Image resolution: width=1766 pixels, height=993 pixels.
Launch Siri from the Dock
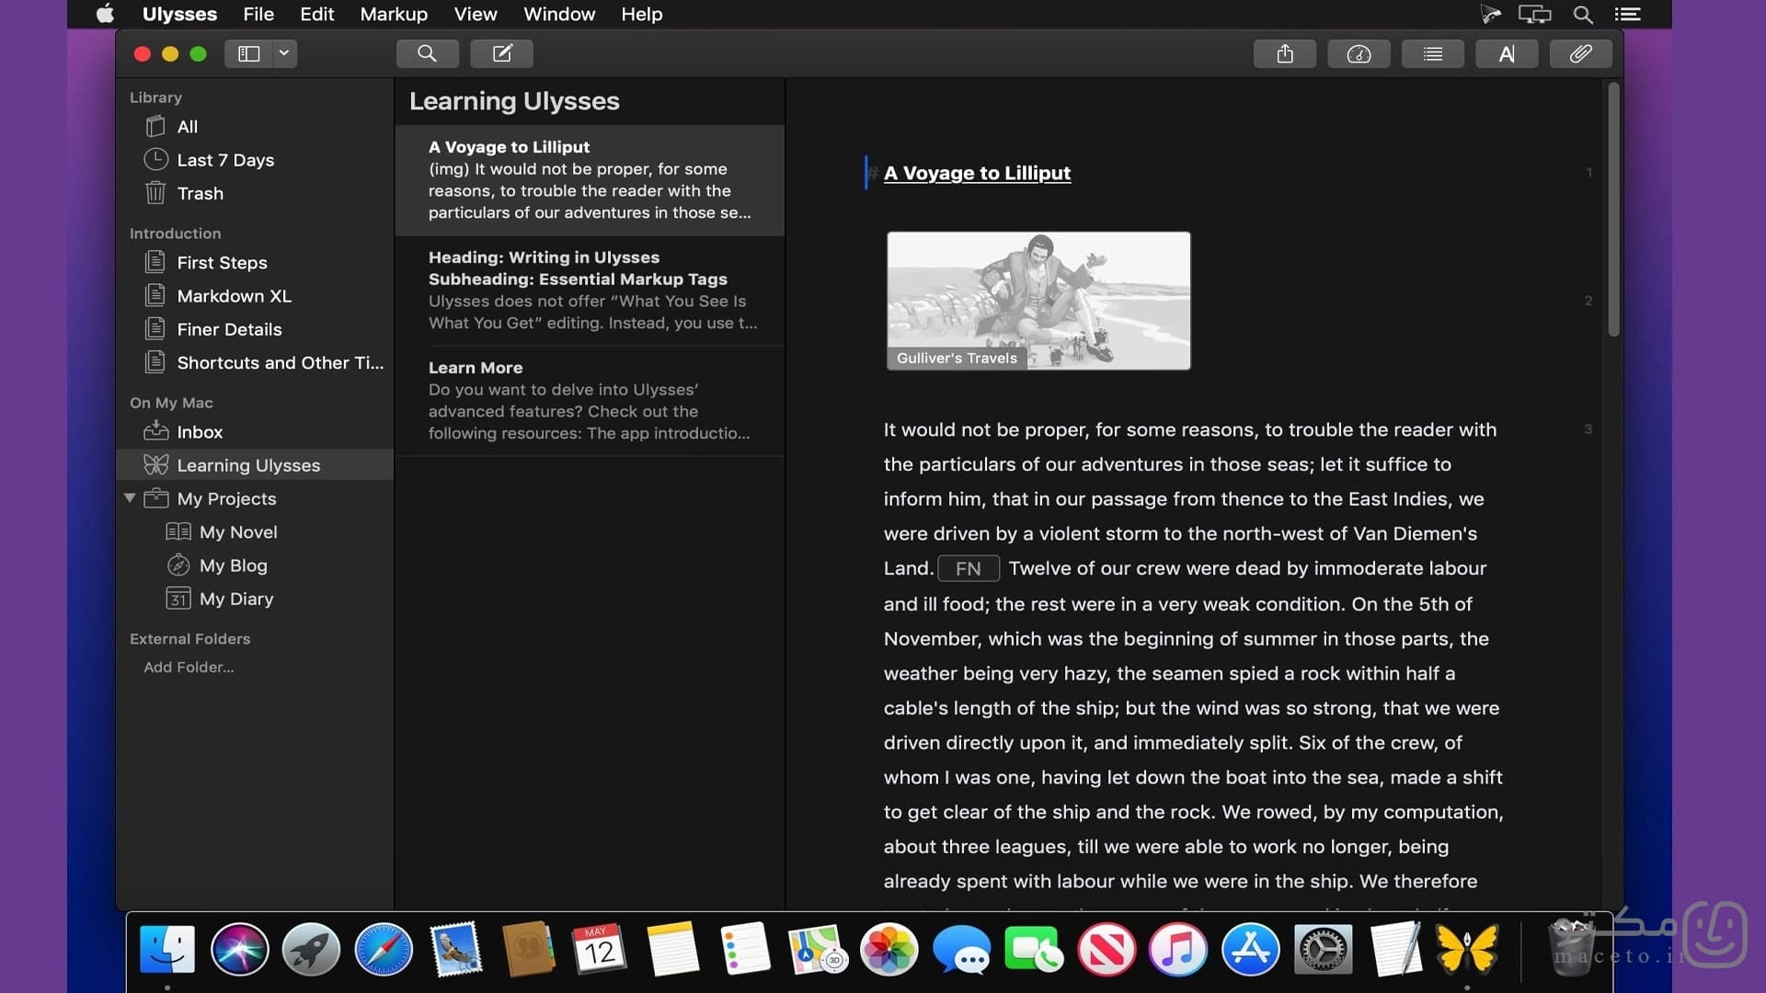coord(239,949)
